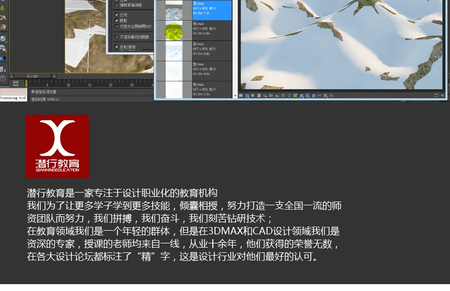Click the next frame arrow on time slider
This screenshot has width=450, height=291.
(54, 76)
